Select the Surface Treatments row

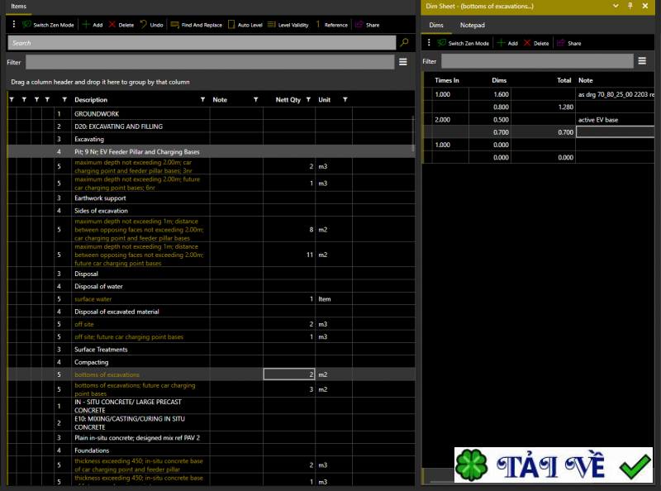[x=211, y=350]
